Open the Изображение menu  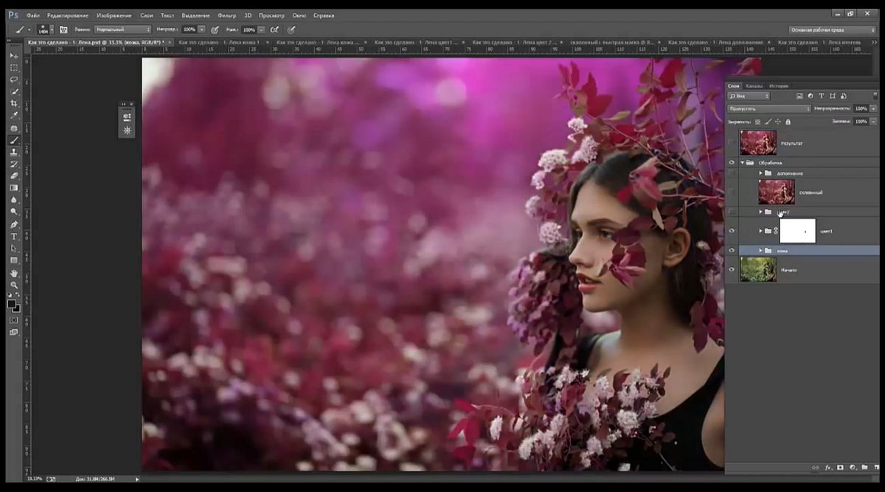click(x=114, y=15)
